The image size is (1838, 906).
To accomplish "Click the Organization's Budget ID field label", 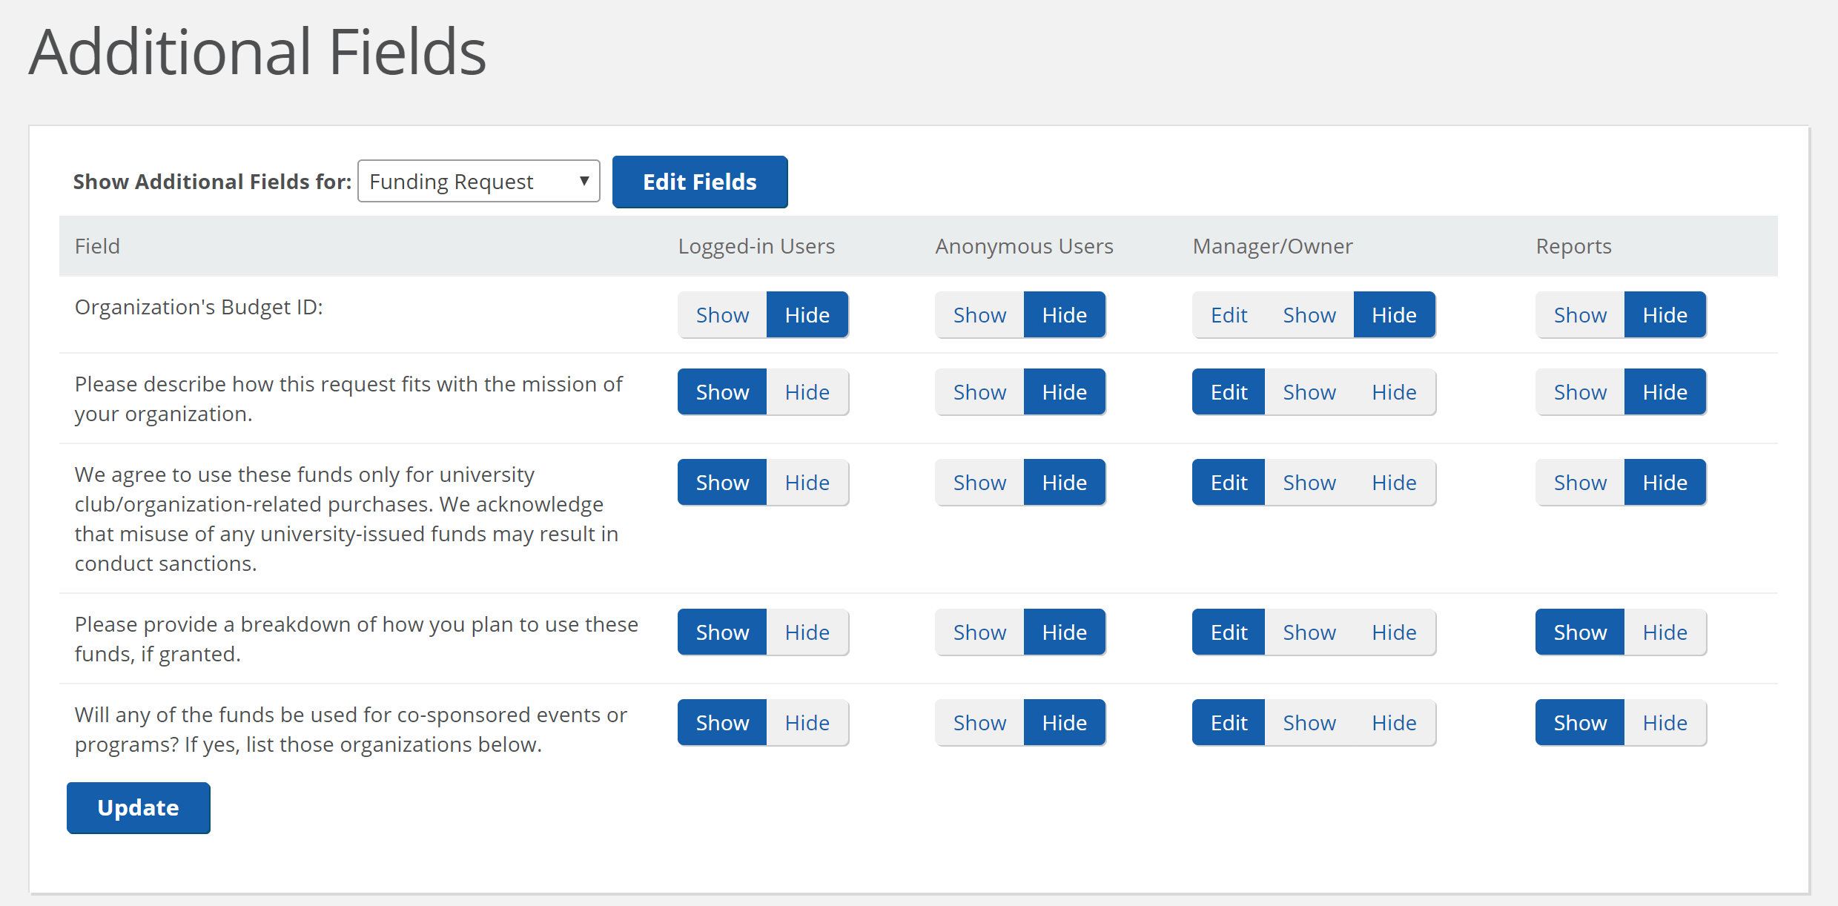I will 199,307.
